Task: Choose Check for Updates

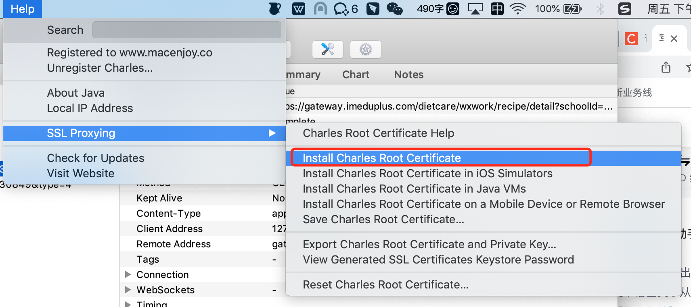Action: (x=144, y=158)
